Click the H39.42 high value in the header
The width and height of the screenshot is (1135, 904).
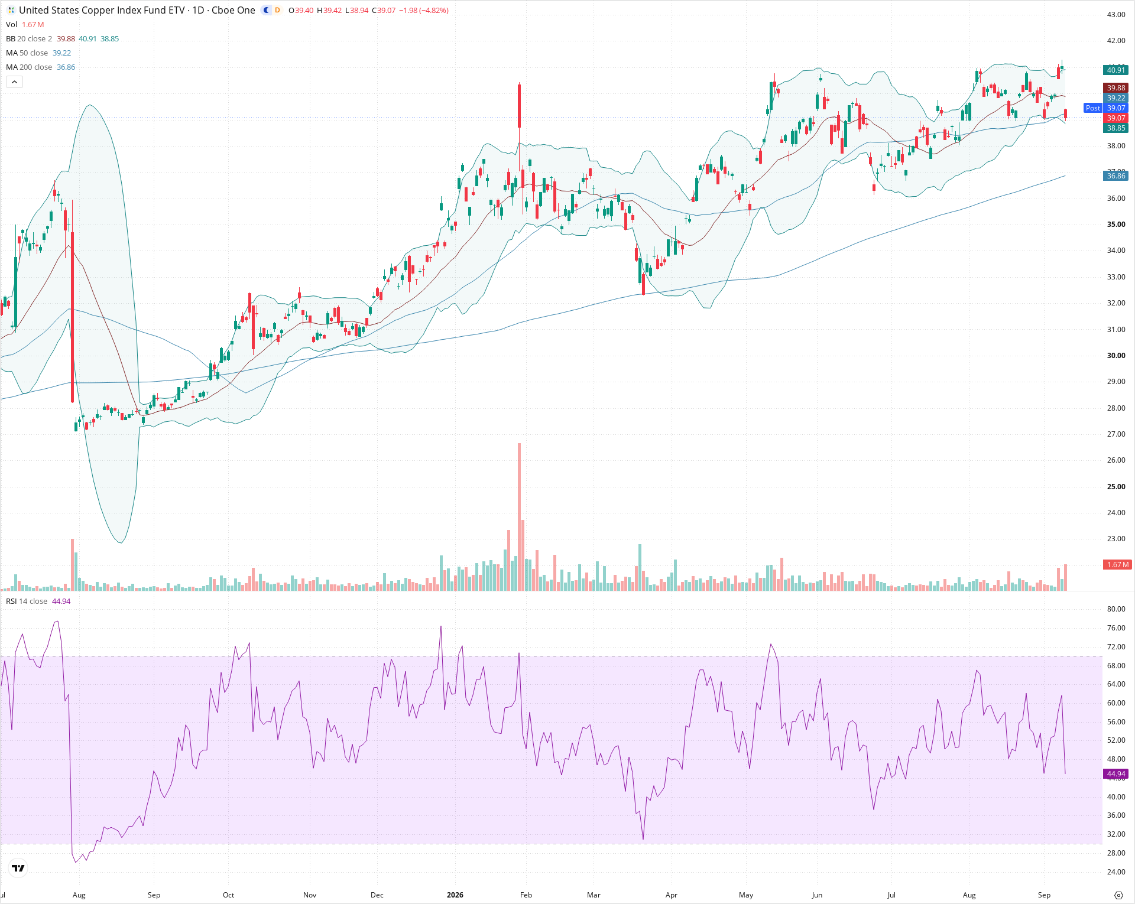[x=329, y=10]
